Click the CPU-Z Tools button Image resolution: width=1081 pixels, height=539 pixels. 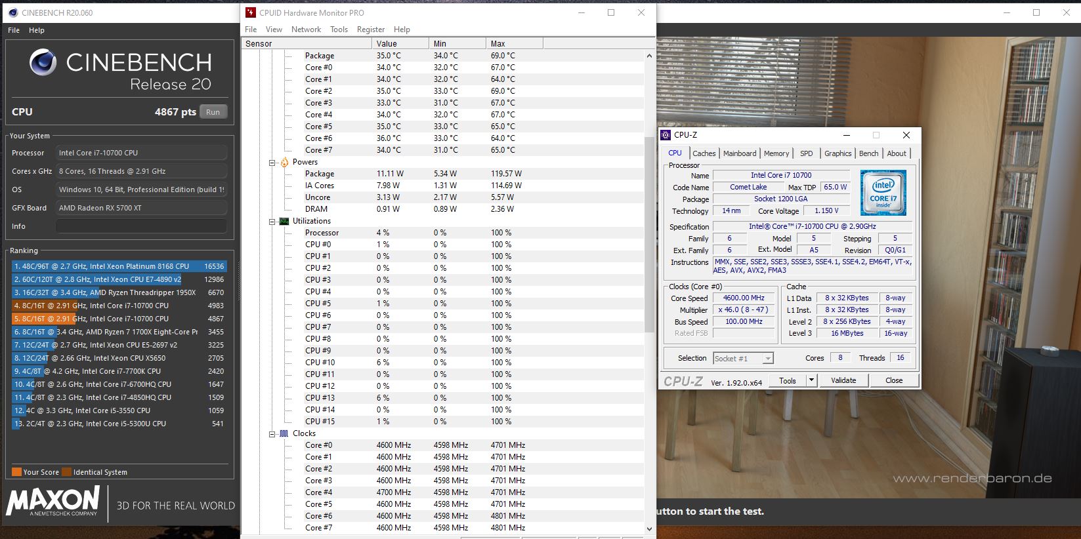coord(787,380)
